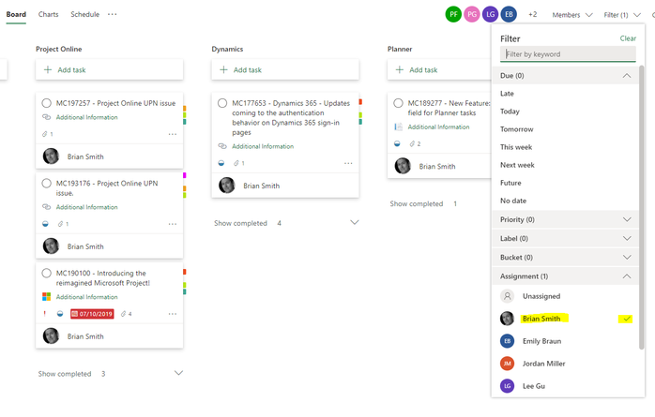Add task to Dynamics bucket
This screenshot has width=655, height=417.
tap(285, 69)
